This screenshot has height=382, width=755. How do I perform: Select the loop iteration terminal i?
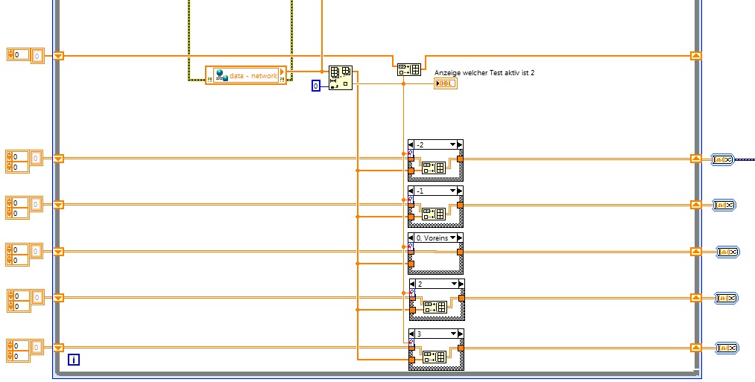74,360
